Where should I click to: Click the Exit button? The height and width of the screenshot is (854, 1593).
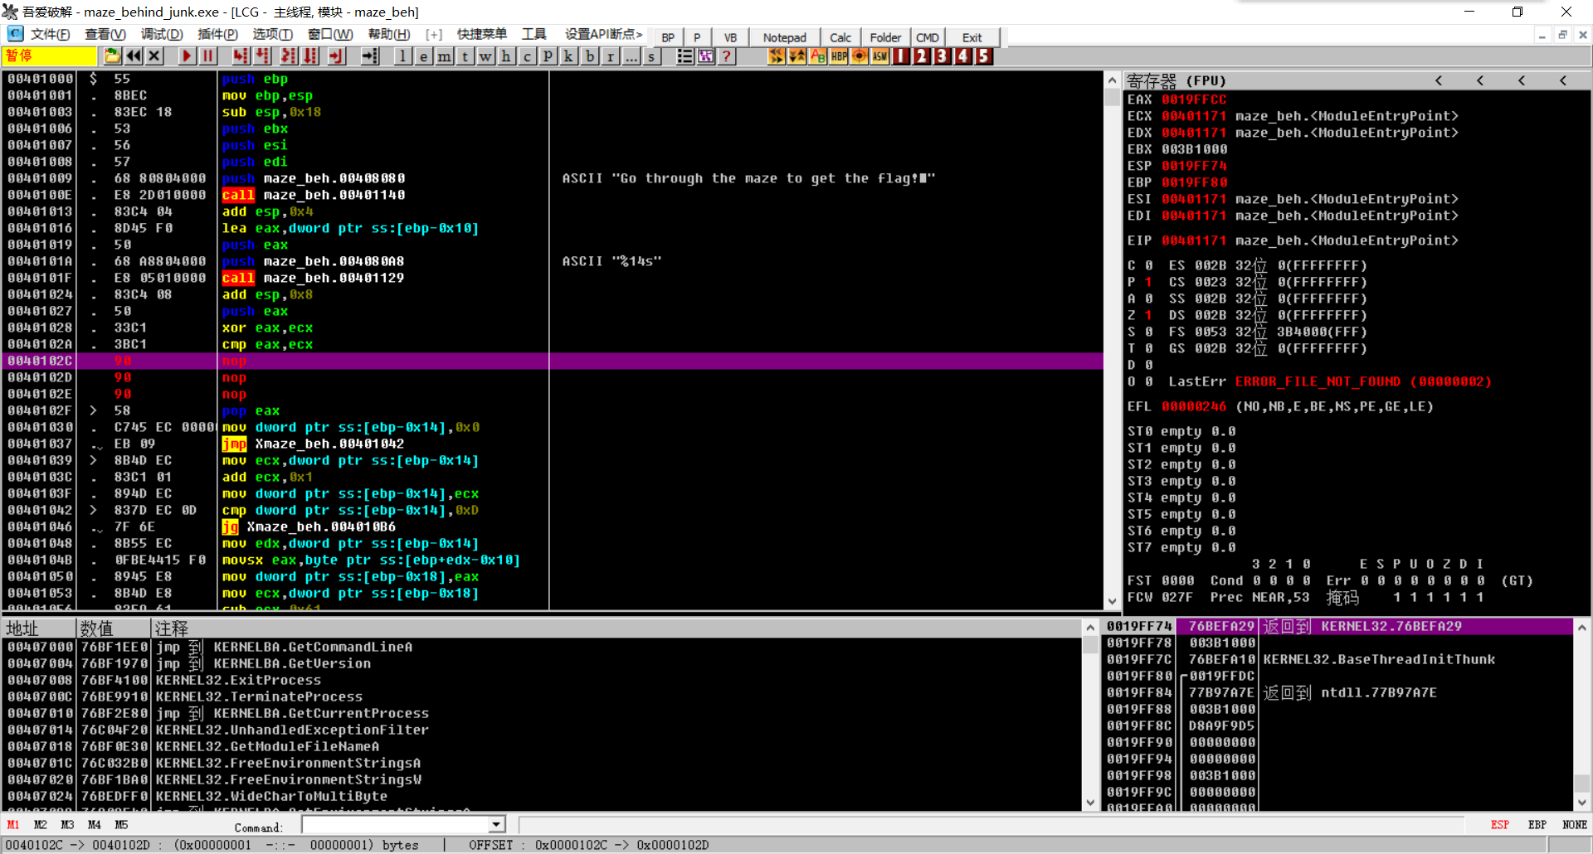point(972,37)
